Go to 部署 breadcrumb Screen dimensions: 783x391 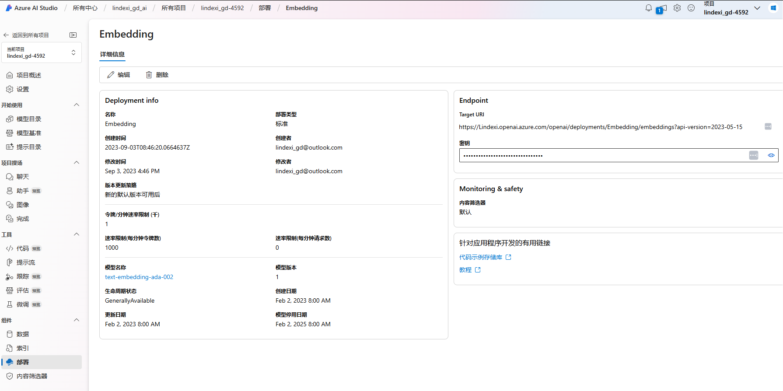[x=265, y=8]
